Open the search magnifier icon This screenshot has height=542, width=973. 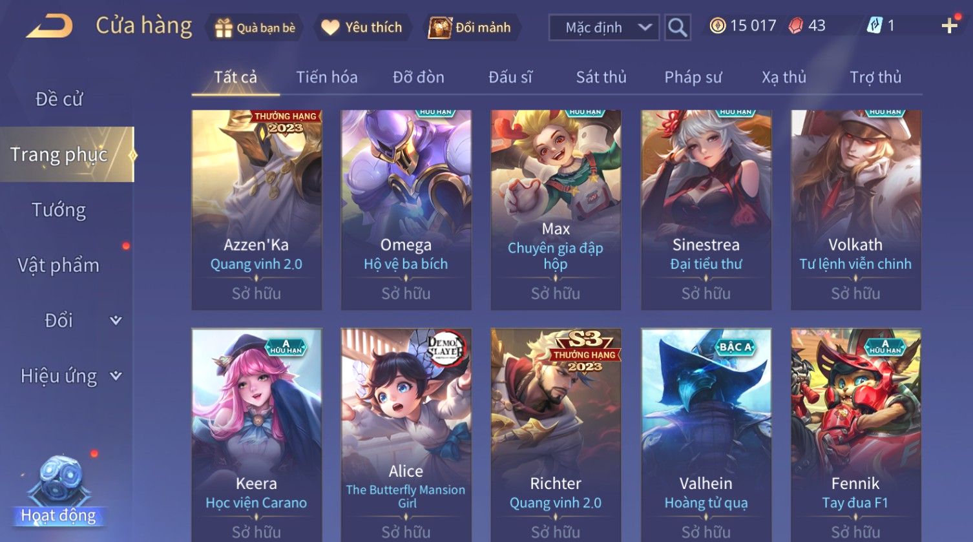point(677,28)
